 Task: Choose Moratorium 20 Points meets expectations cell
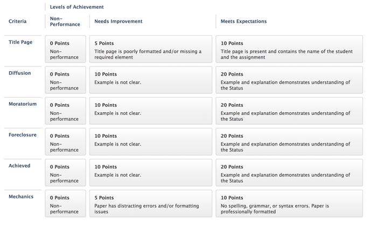tap(289, 111)
